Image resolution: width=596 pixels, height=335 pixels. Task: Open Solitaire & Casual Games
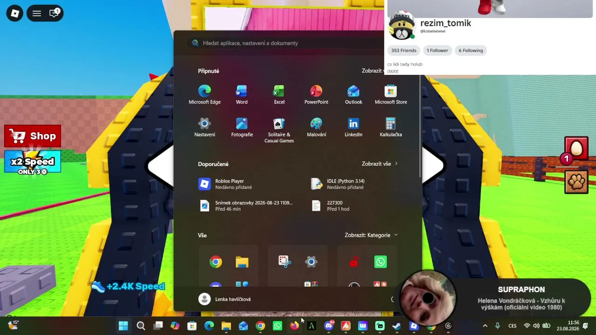pos(279,130)
